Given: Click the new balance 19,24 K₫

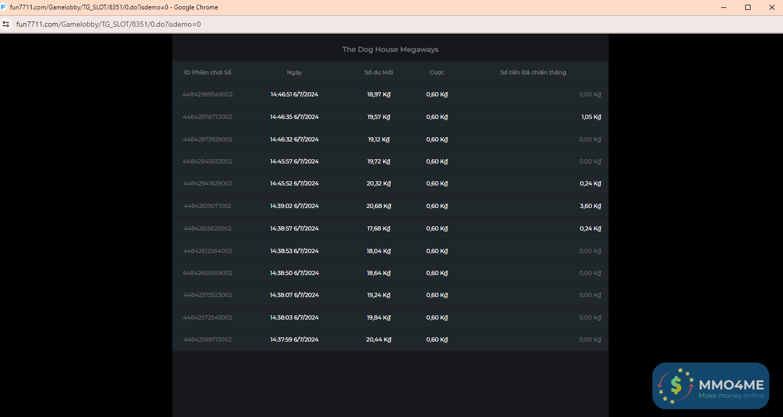Looking at the screenshot, I should pyautogui.click(x=379, y=295).
